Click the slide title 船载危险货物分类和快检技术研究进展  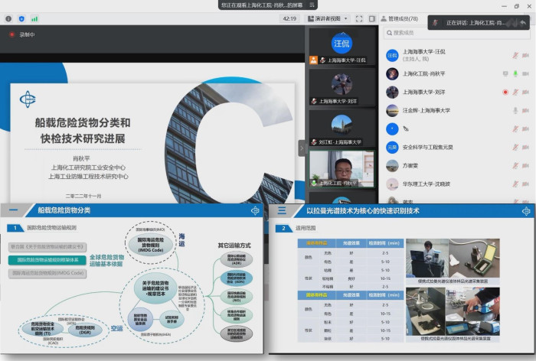pos(83,131)
